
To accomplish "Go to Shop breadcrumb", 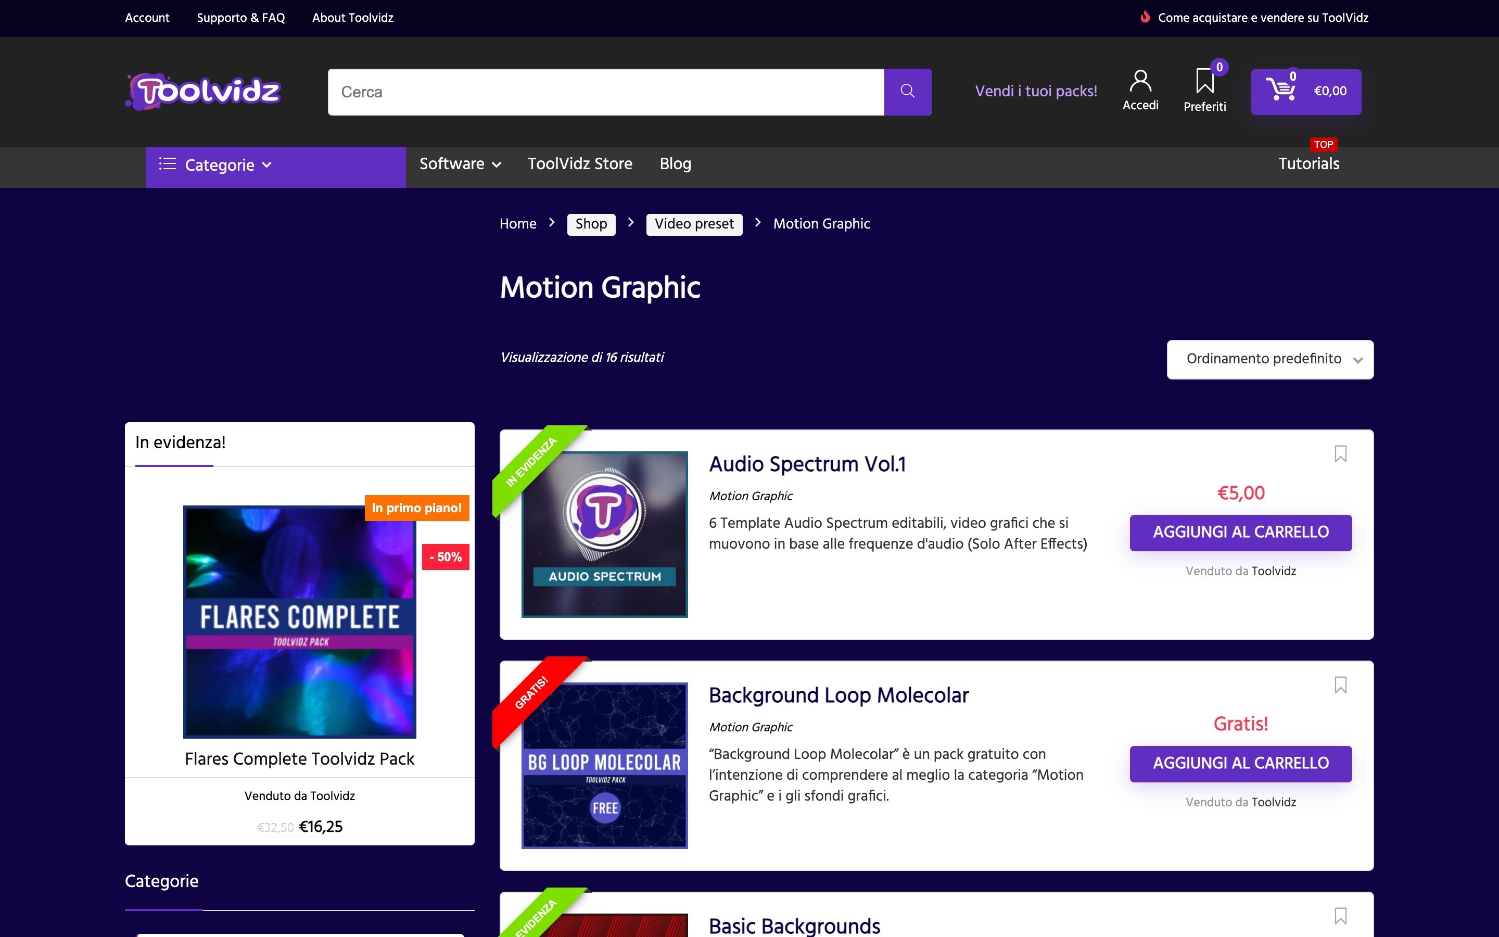I will tap(591, 224).
